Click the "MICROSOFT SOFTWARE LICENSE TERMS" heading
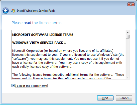 click(43, 35)
